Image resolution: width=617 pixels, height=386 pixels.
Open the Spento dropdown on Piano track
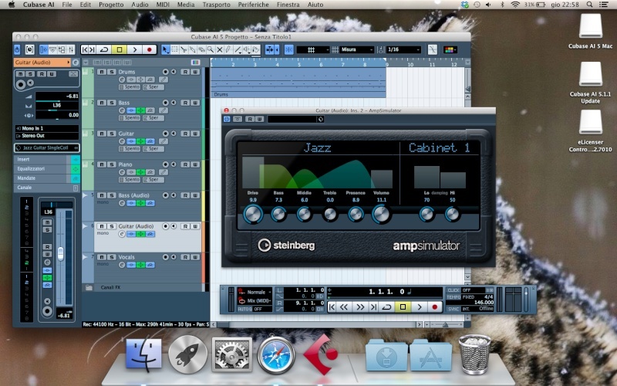[x=130, y=180]
